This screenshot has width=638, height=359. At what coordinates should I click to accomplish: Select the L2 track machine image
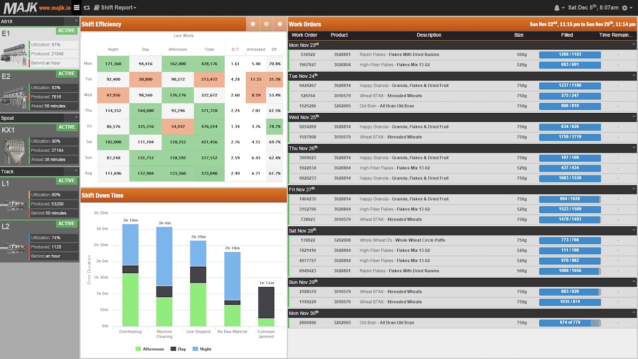coord(14,247)
